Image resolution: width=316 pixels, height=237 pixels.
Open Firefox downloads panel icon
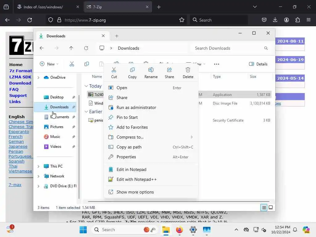pos(275,20)
